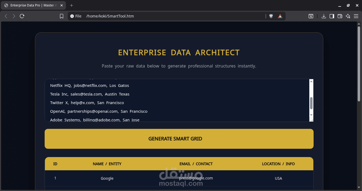Click the Google name cell
Screen dimensions: 362x191
pos(107,178)
